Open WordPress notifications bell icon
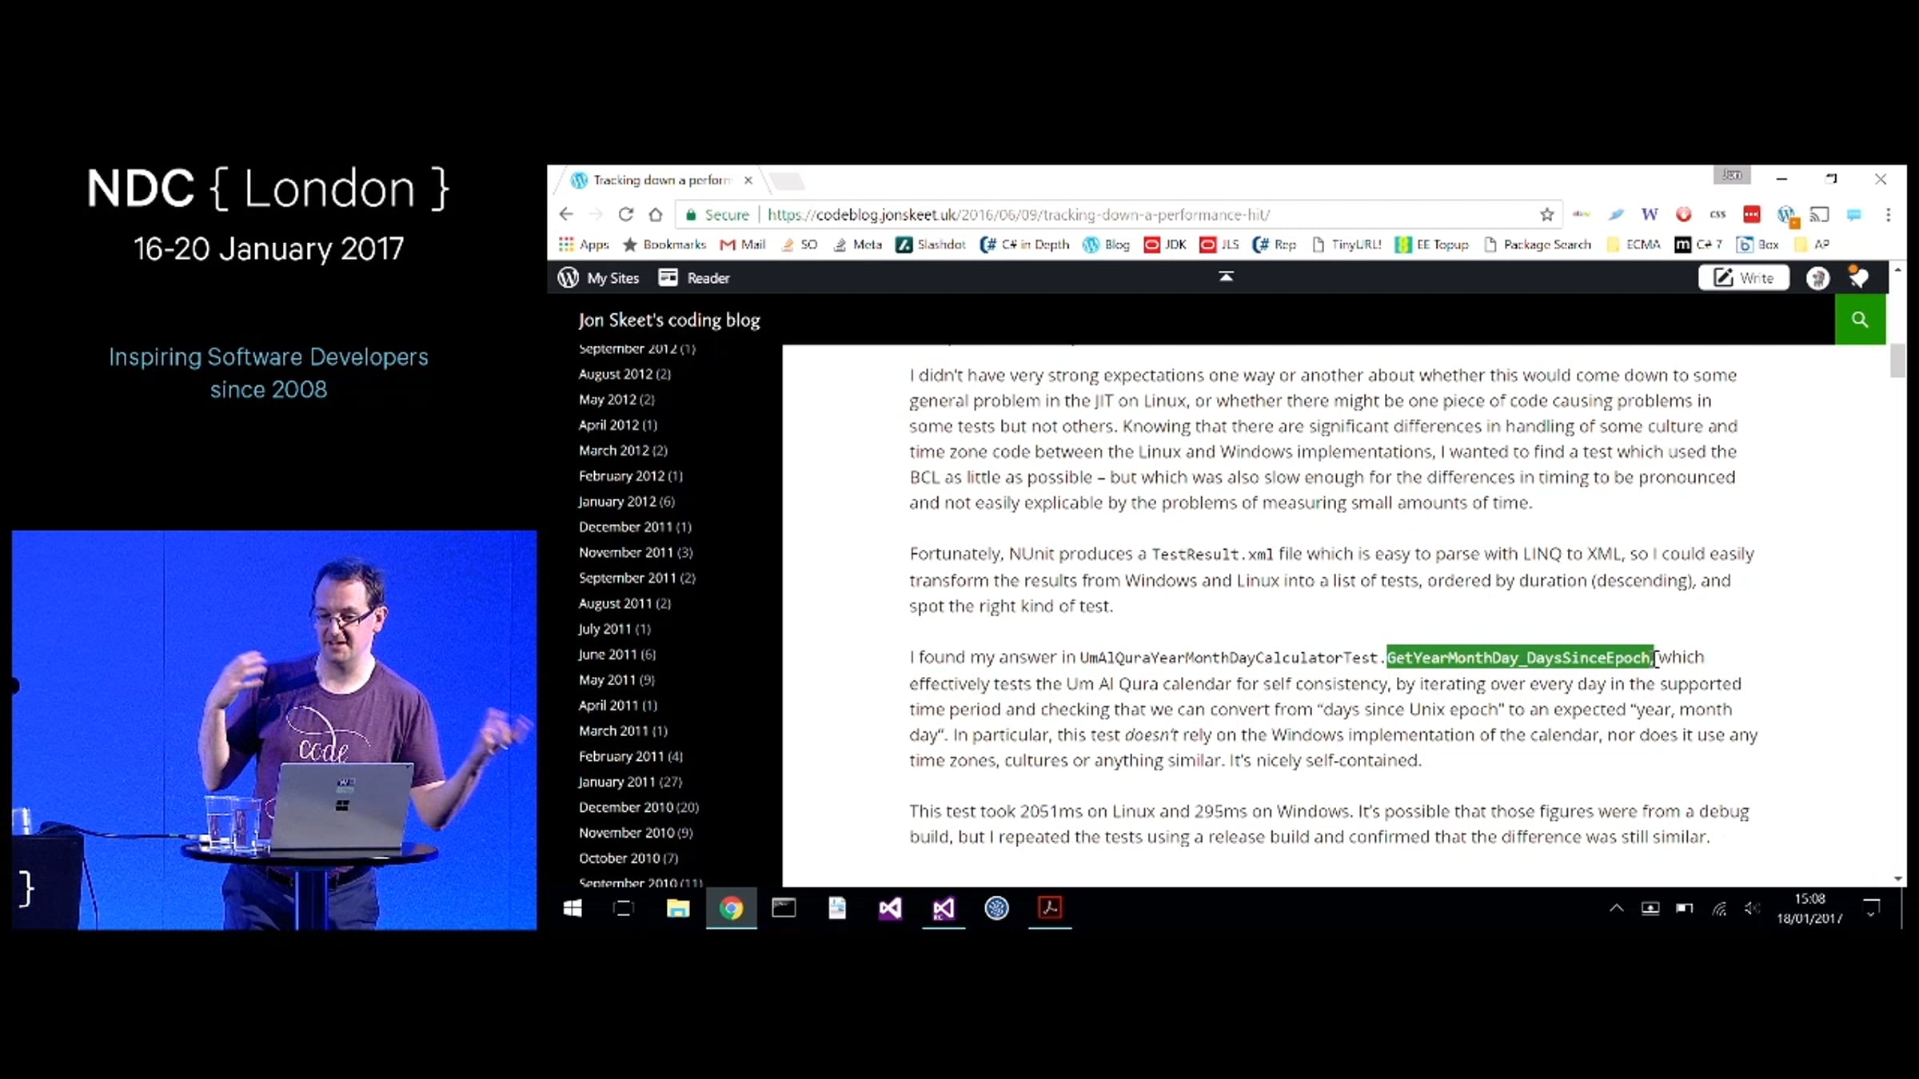Viewport: 1919px width, 1079px height. pos(1858,277)
